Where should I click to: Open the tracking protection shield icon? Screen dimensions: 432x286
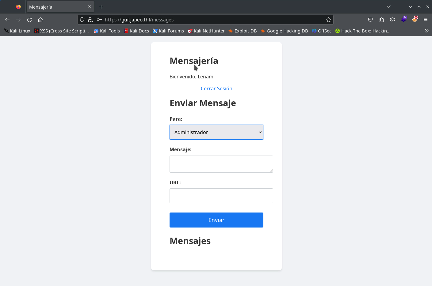tap(82, 20)
